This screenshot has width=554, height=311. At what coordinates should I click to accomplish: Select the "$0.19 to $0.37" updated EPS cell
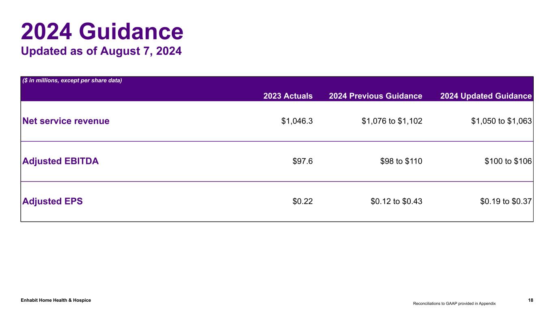tap(506, 201)
